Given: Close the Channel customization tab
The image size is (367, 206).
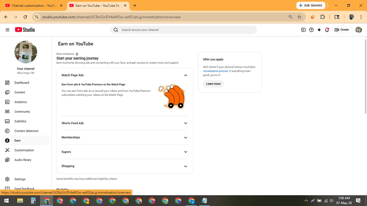Looking at the screenshot, I should click(61, 5).
